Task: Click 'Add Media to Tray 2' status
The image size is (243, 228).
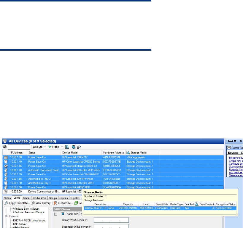Action: (x=44, y=179)
